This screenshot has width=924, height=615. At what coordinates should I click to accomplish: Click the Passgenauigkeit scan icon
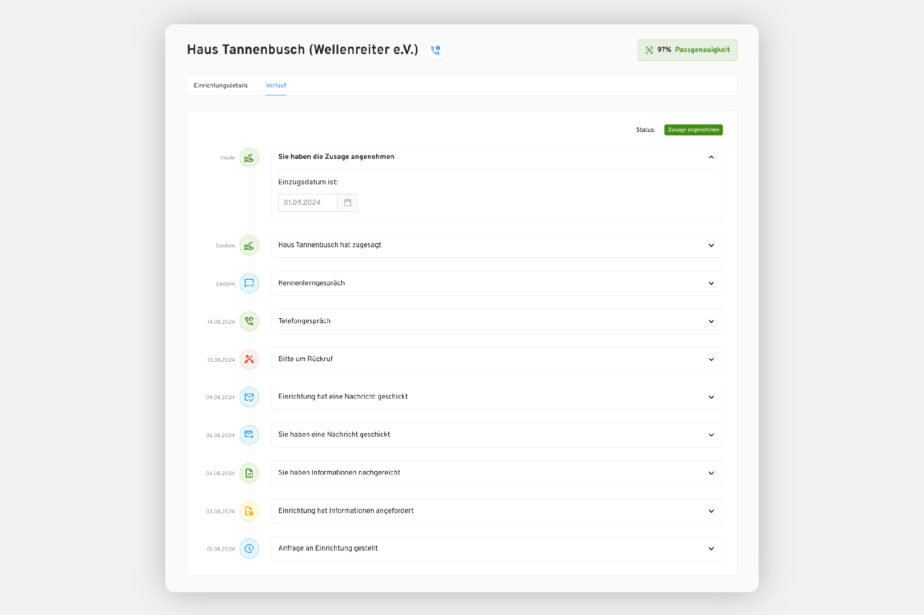coord(649,50)
